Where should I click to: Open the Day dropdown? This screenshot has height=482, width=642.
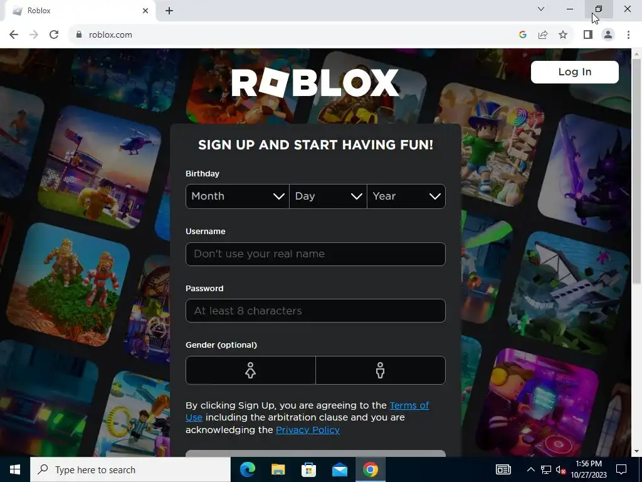coord(328,196)
